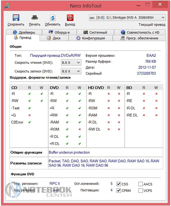Click the remaining changes value 5
This screenshot has height=206, width=171.
[x=111, y=183]
